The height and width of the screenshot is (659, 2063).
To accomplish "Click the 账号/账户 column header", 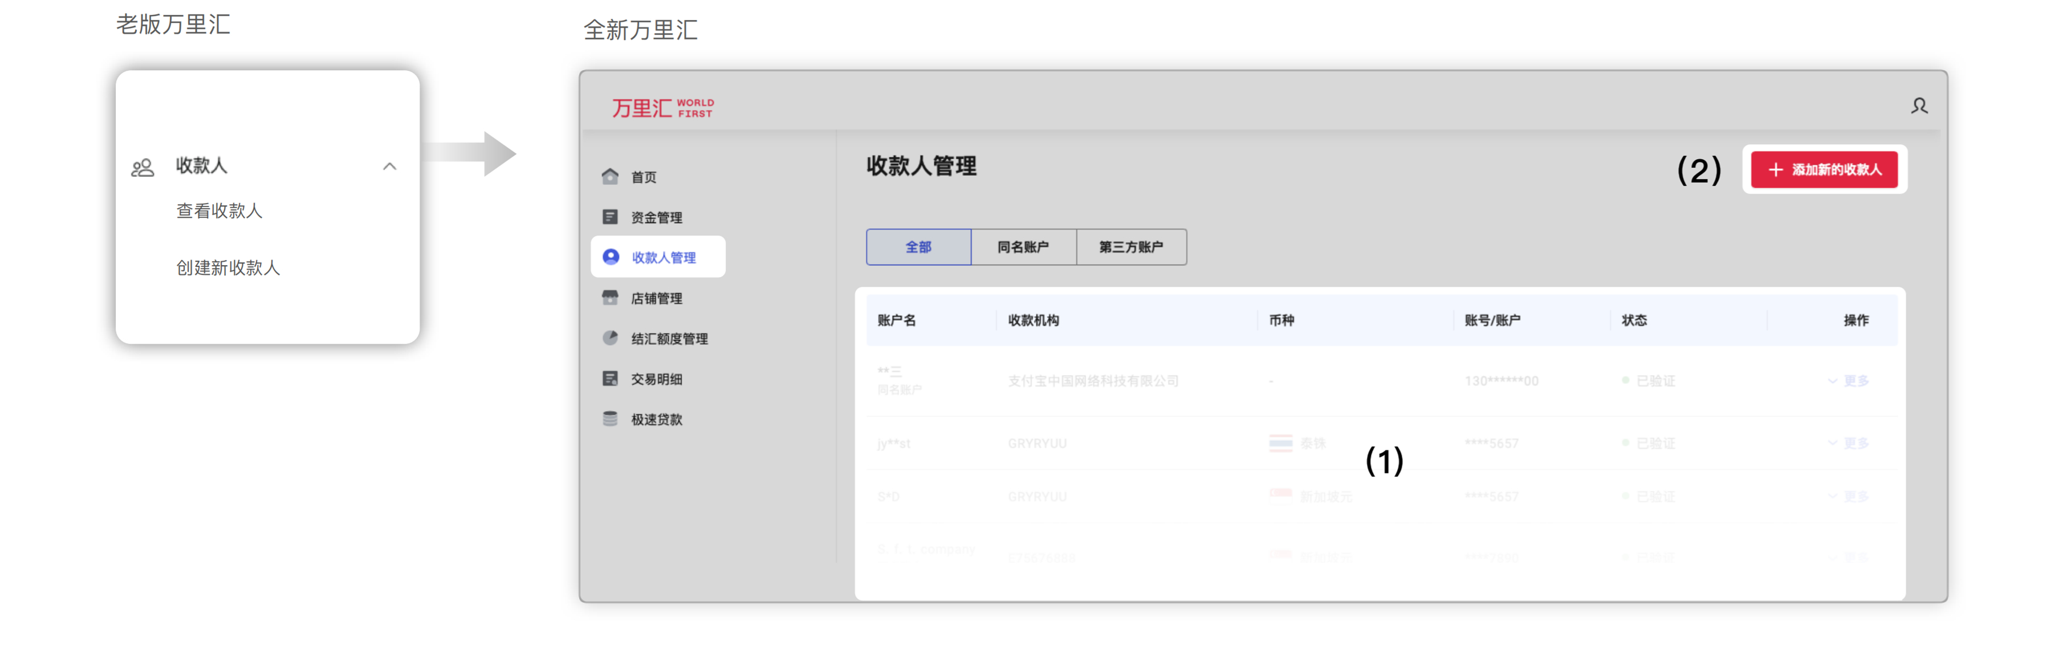I will click(1492, 320).
